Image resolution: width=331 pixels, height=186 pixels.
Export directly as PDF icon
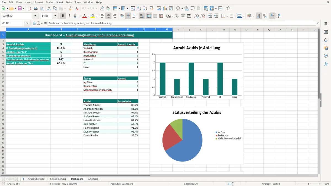coord(30,9)
